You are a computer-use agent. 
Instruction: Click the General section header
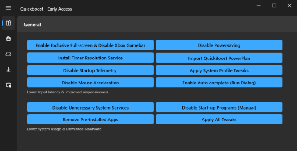click(32, 25)
